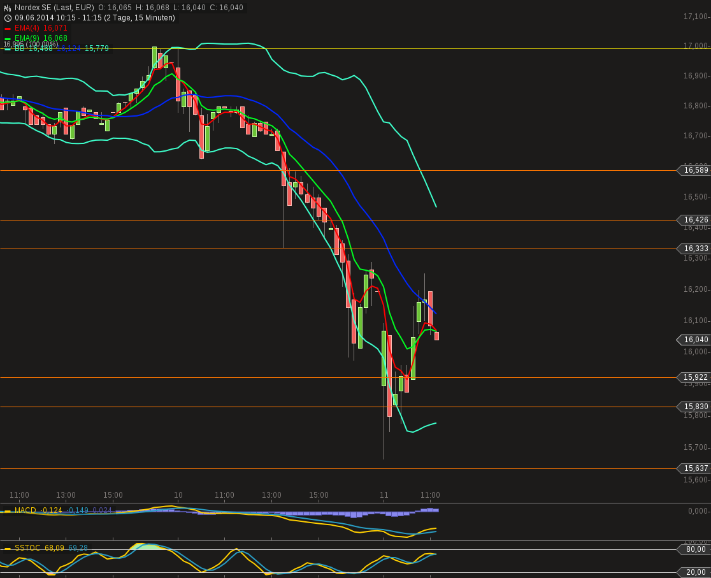Click the yellow MACD legend marker
This screenshot has width=711, height=578.
pyautogui.click(x=7, y=511)
